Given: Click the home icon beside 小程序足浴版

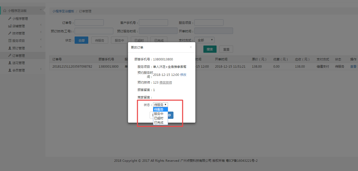Looking at the screenshot, I should pos(5,11).
